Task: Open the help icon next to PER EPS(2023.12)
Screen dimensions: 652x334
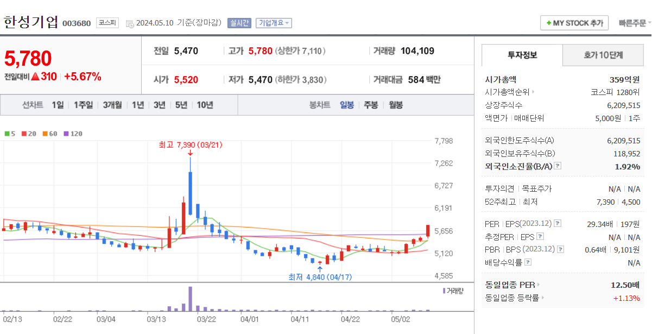Action: [558, 224]
